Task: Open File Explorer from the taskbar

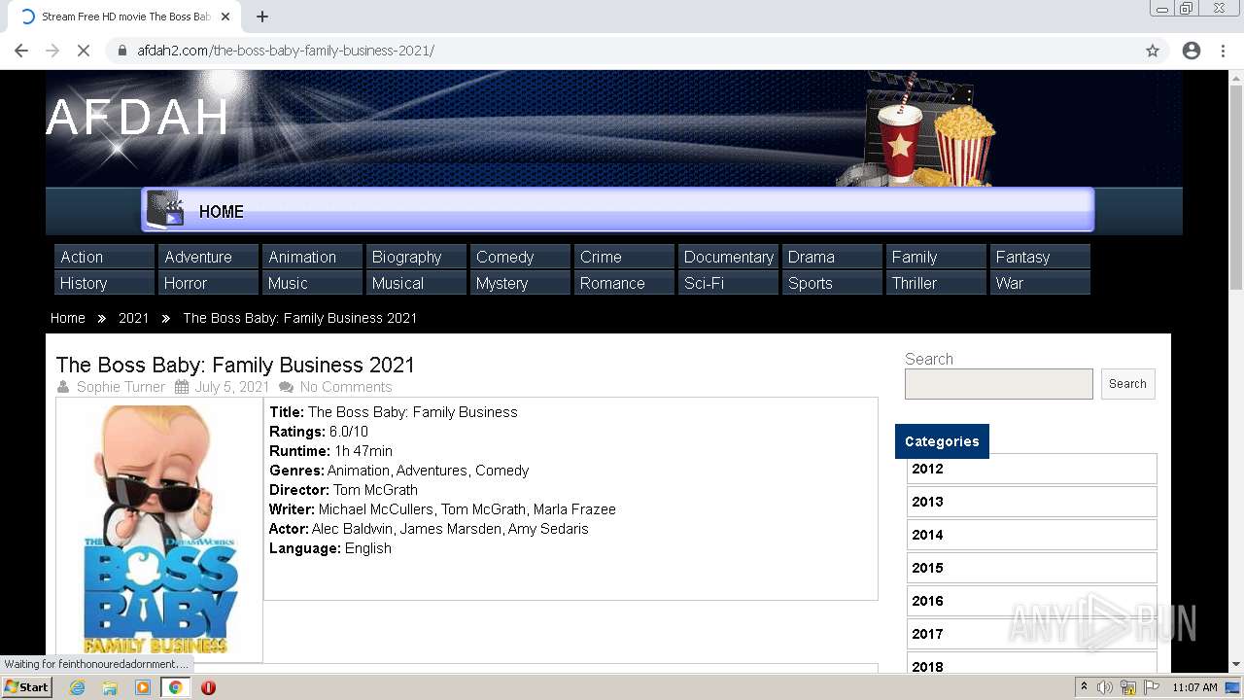Action: click(x=110, y=687)
